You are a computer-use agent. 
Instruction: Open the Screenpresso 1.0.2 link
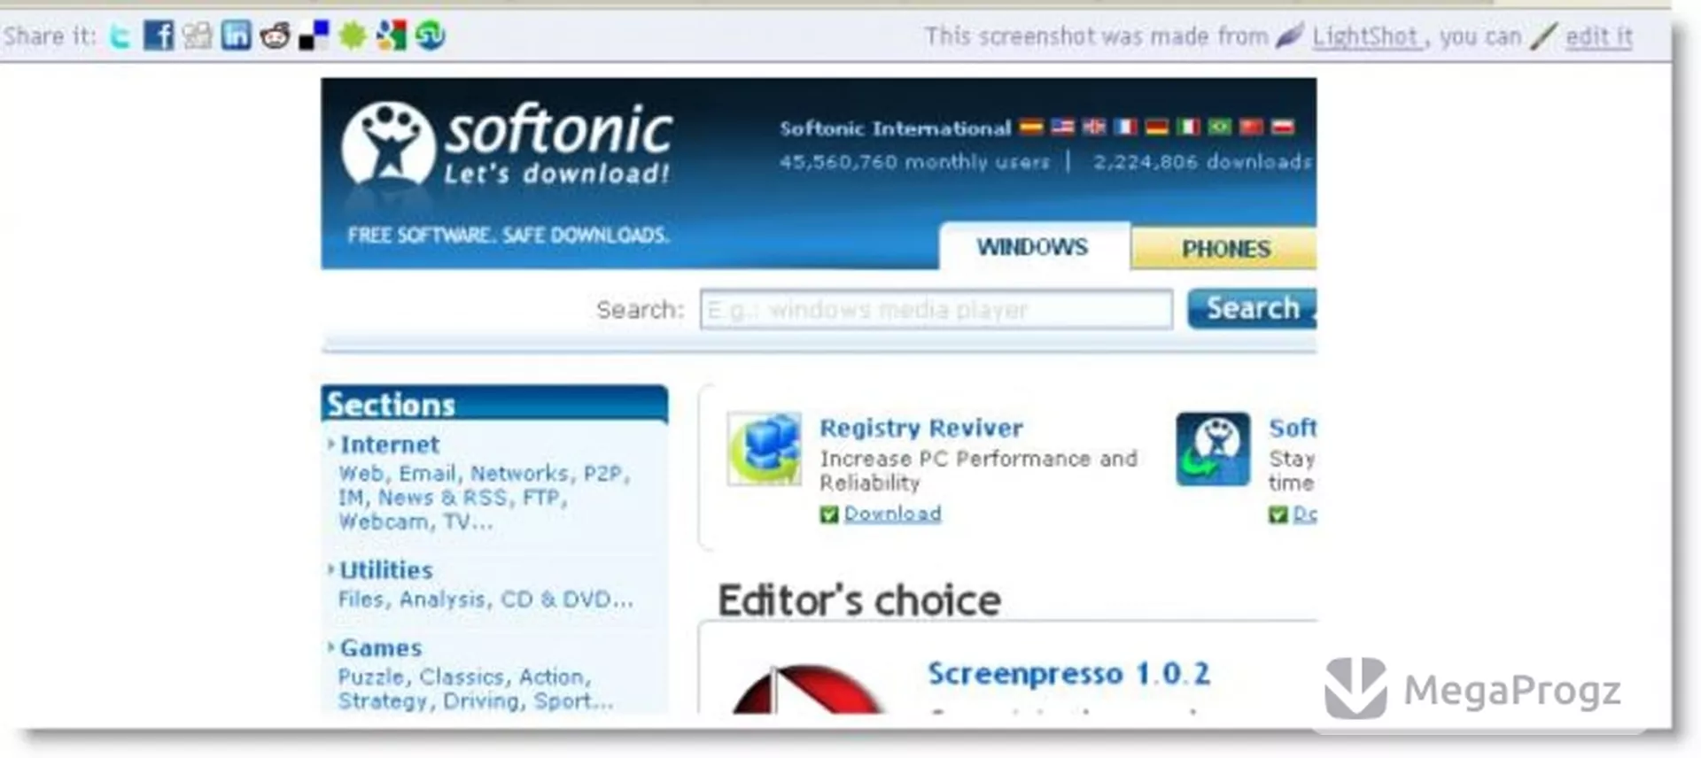pos(1068,674)
